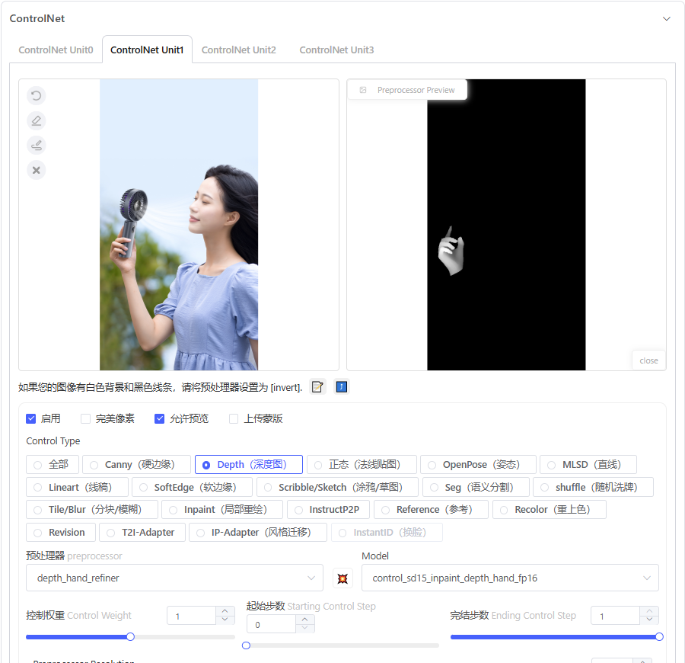Viewport: 685px width, 663px height.
Task: Close the preprocessor preview with the close button
Action: (648, 360)
